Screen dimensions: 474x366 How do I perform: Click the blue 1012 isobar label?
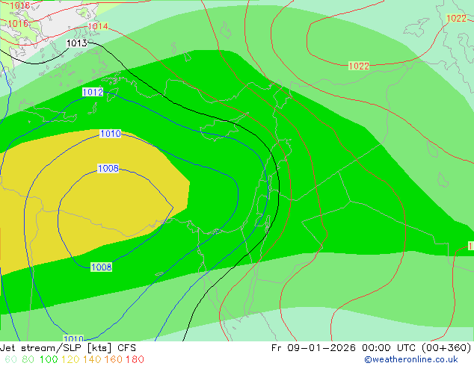click(93, 92)
